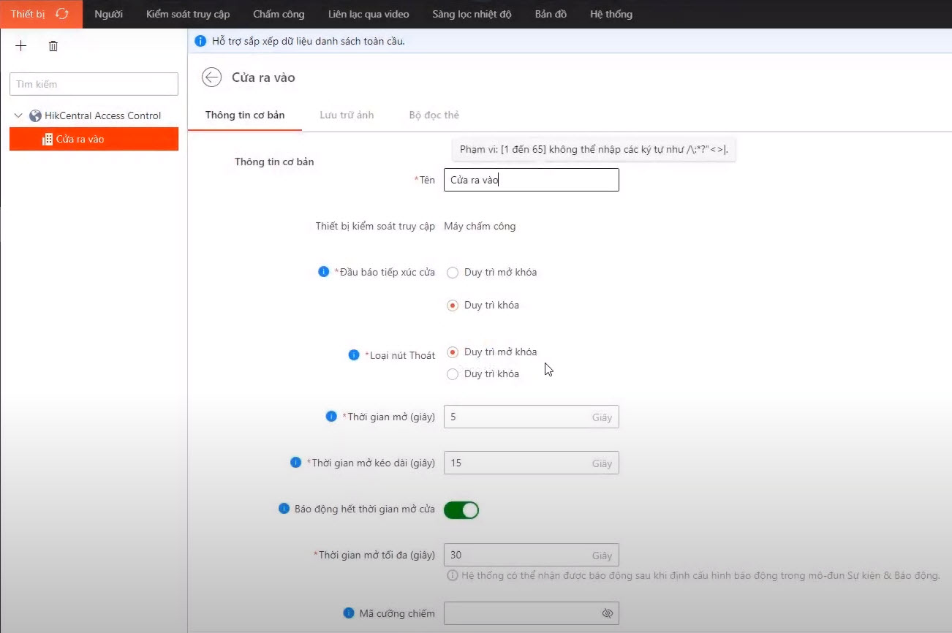Select Duy trì khóa for Loại nút Thoát
Screen dimensions: 952x633
[x=453, y=374]
